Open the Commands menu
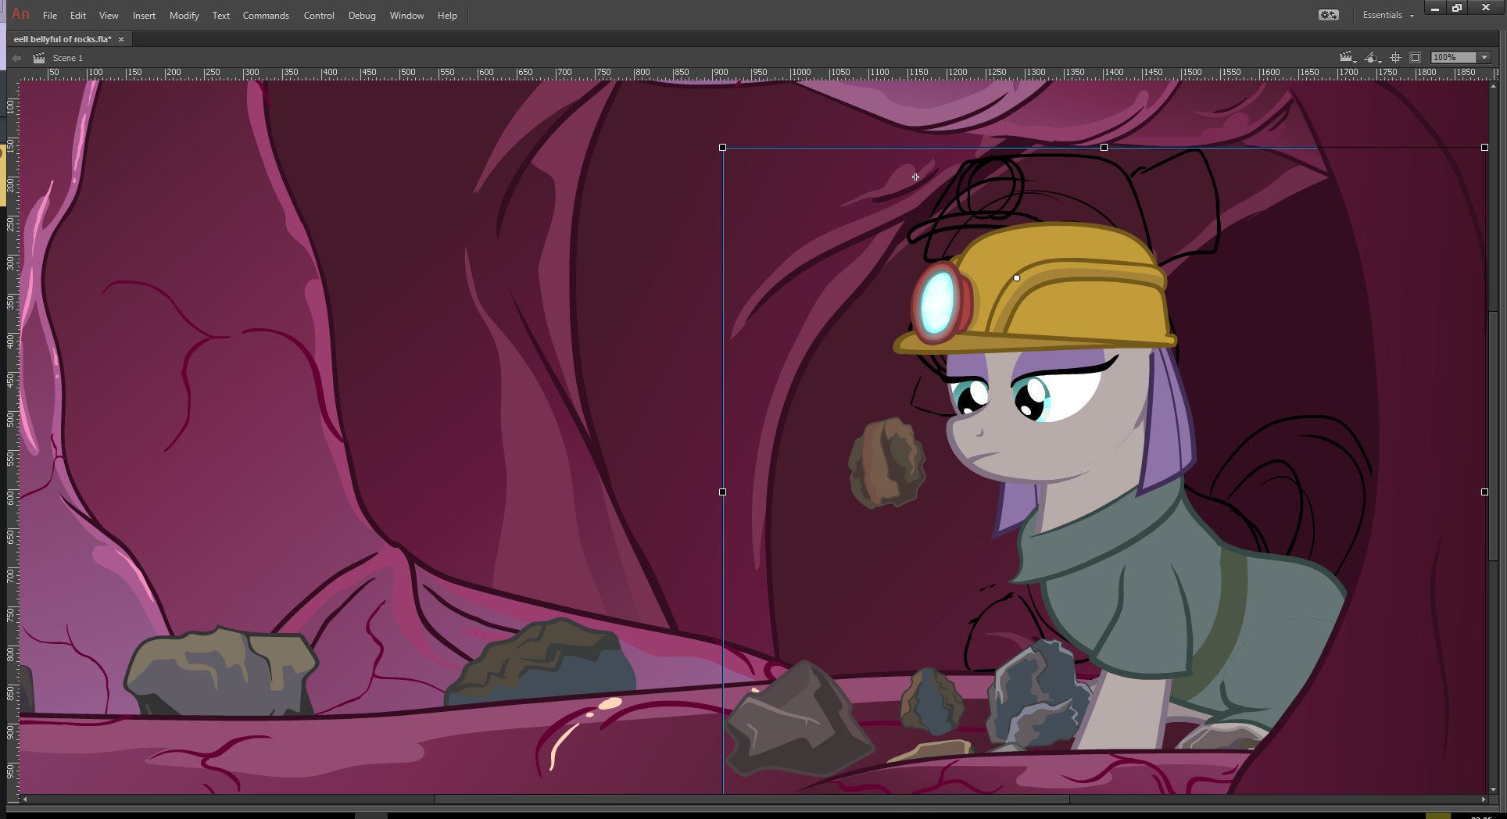The height and width of the screenshot is (819, 1507). pyautogui.click(x=266, y=16)
